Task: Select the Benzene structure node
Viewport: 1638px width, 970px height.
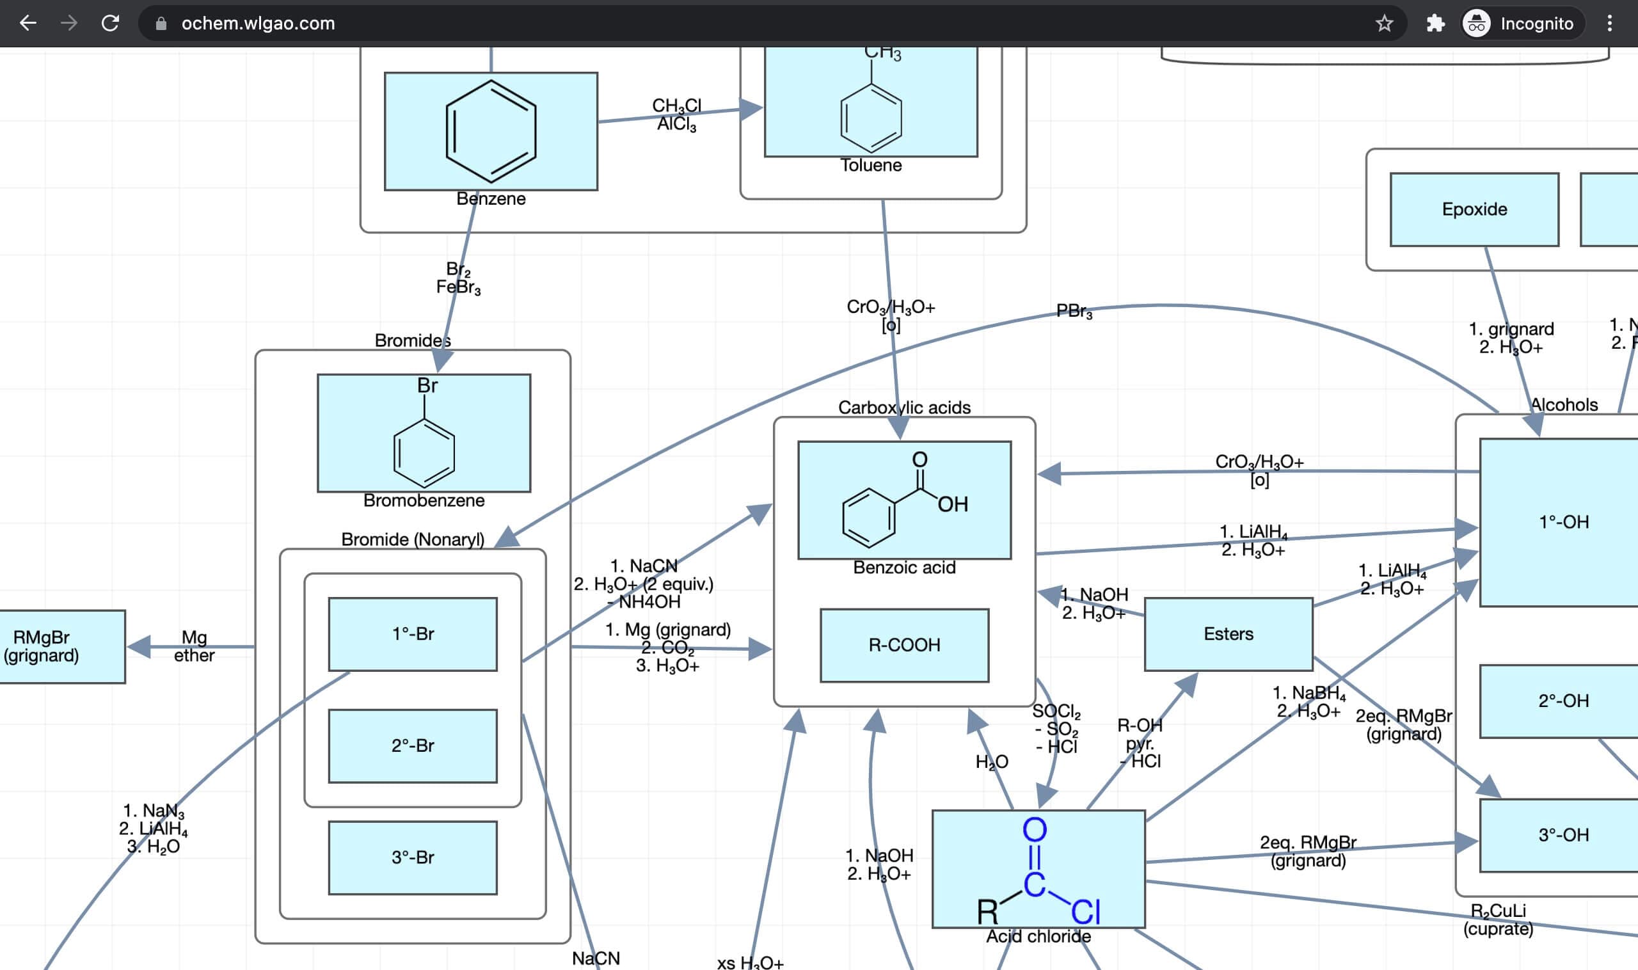Action: pos(490,131)
